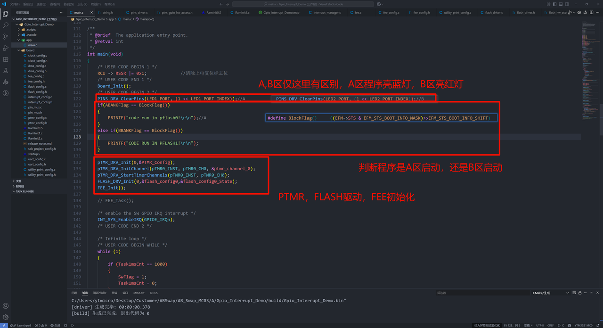
Task: Switch to the interrupt_manager.c tab
Action: [x=327, y=13]
